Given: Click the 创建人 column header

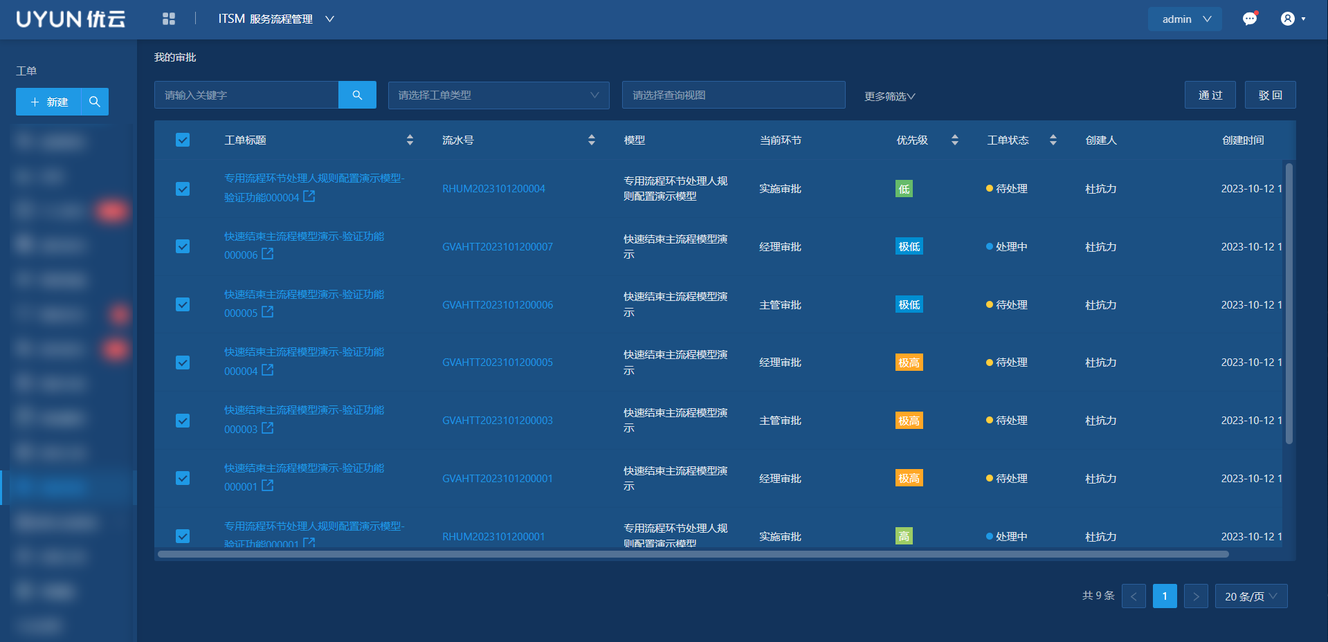Looking at the screenshot, I should click(1101, 140).
